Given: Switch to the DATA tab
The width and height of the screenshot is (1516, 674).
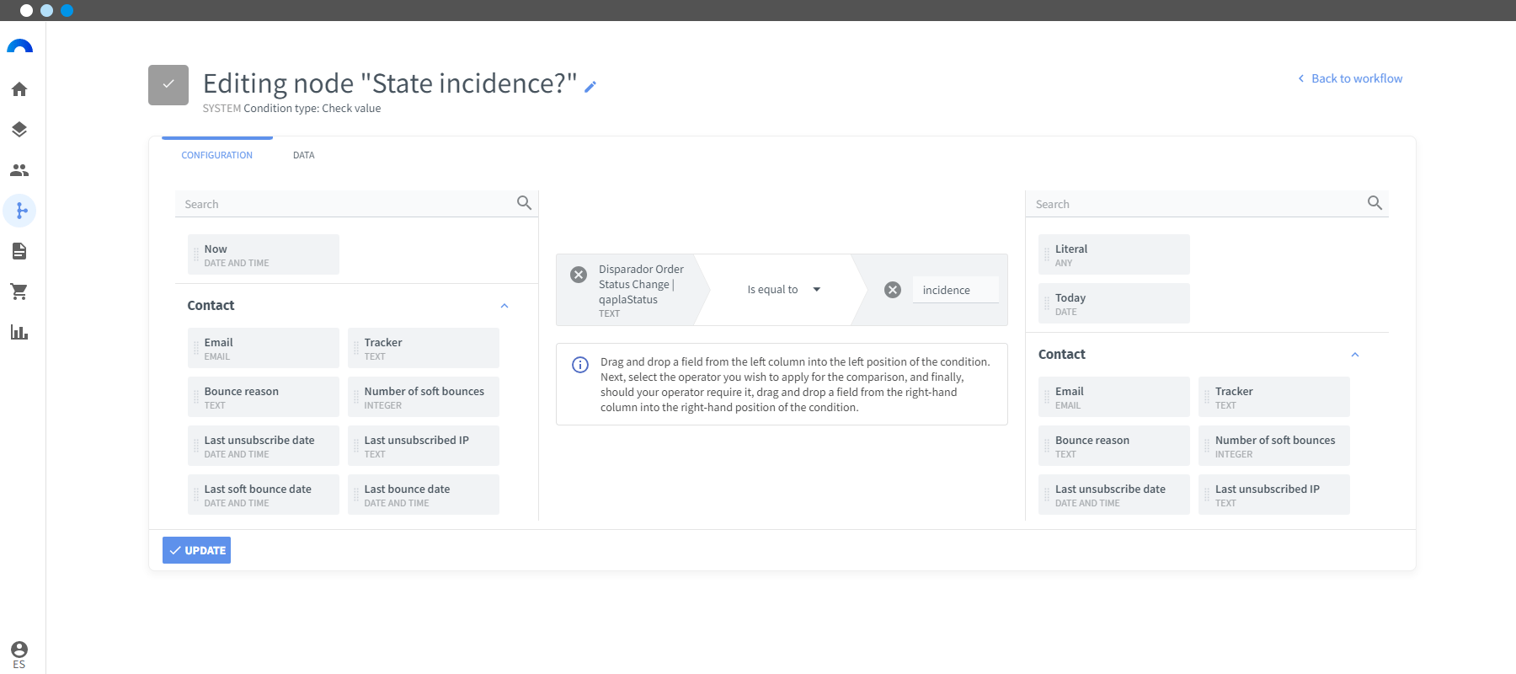Looking at the screenshot, I should [x=304, y=155].
